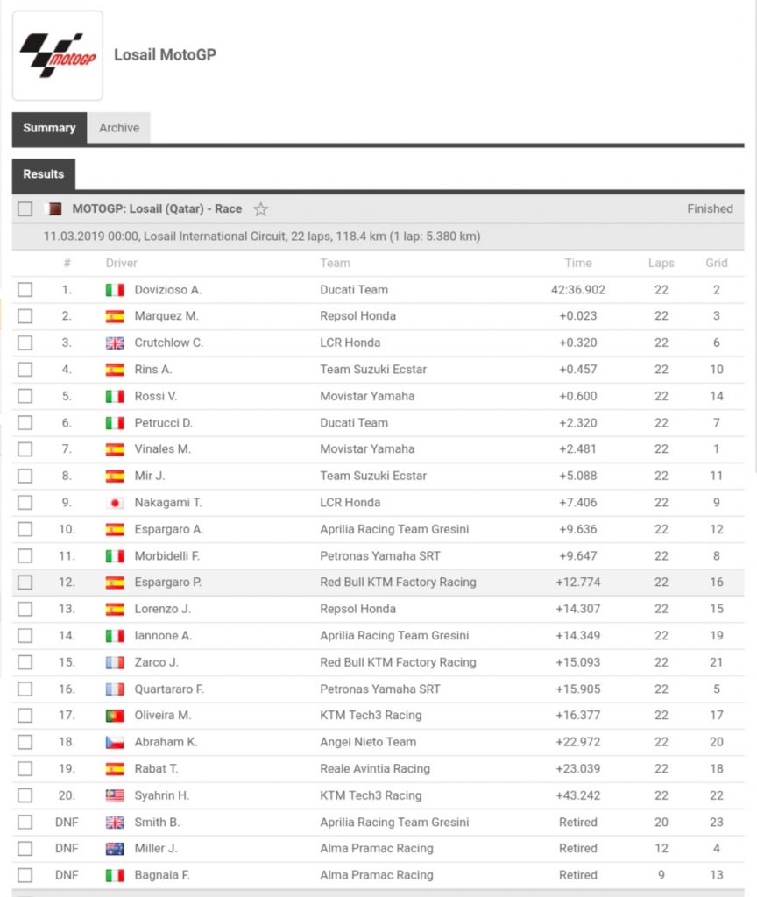Switch to the Archive tab
Screen dimensions: 757x897
(x=119, y=128)
